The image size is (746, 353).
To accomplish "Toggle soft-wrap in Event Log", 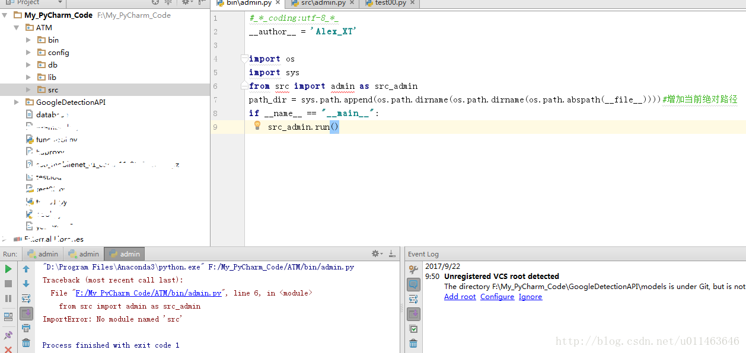I will (413, 299).
